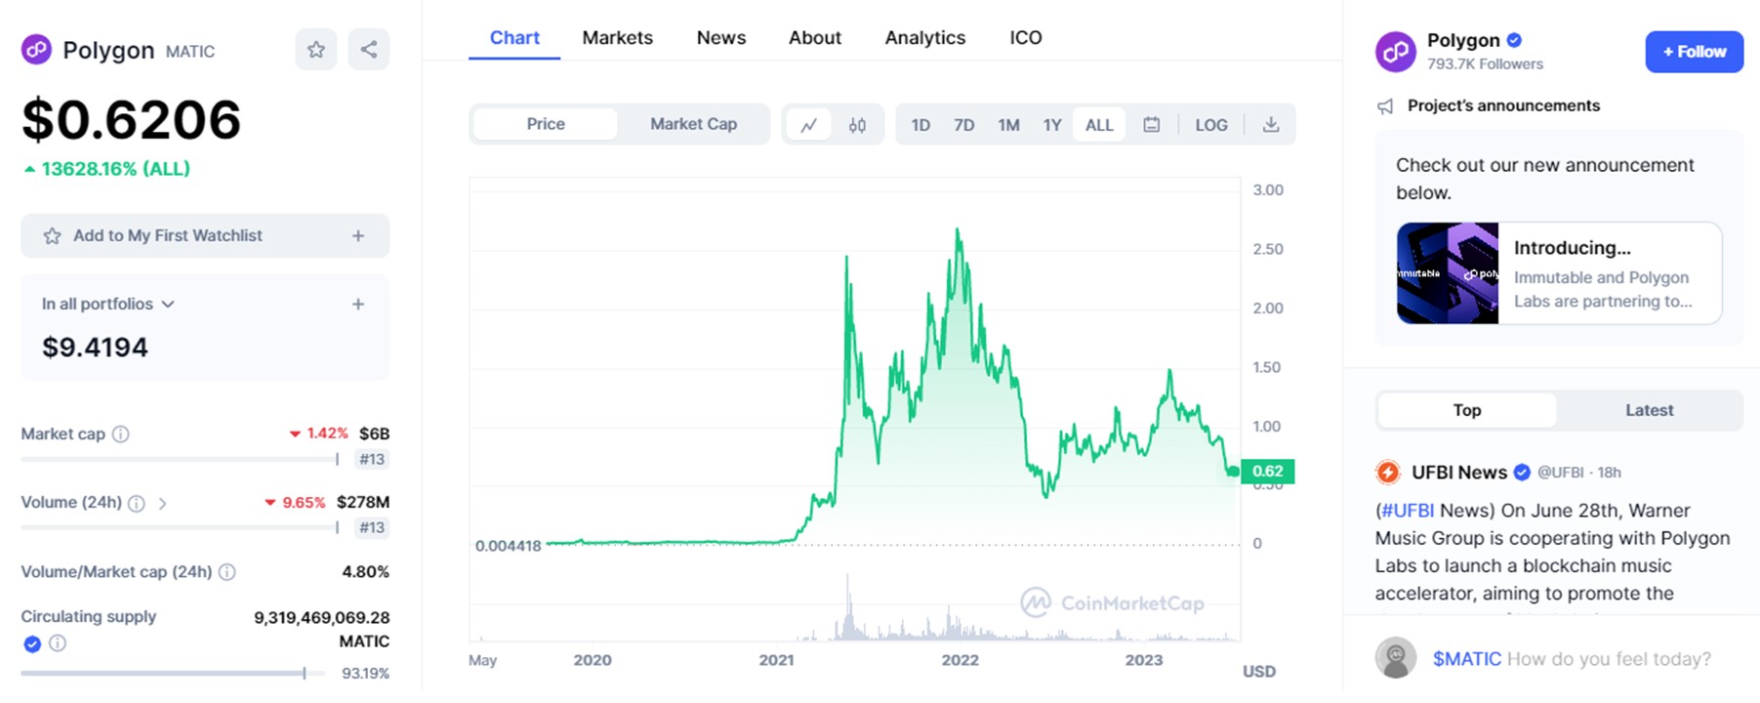The height and width of the screenshot is (703, 1760).
Task: Follow the Polygon account
Action: point(1694,52)
